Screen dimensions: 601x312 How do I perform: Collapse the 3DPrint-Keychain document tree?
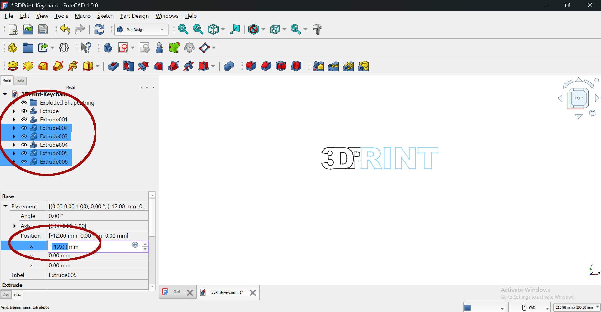[5, 94]
